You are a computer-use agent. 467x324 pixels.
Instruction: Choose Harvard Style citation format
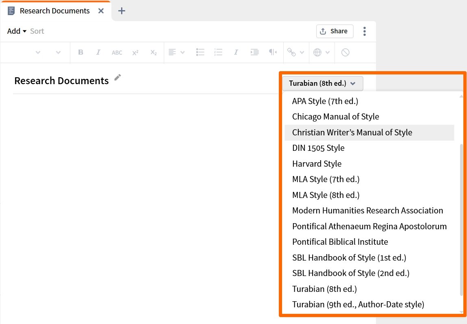coord(369,164)
